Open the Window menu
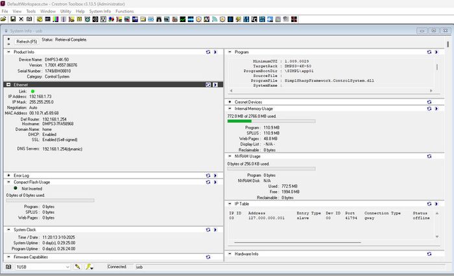The width and height of the screenshot is (454, 276). [48, 11]
